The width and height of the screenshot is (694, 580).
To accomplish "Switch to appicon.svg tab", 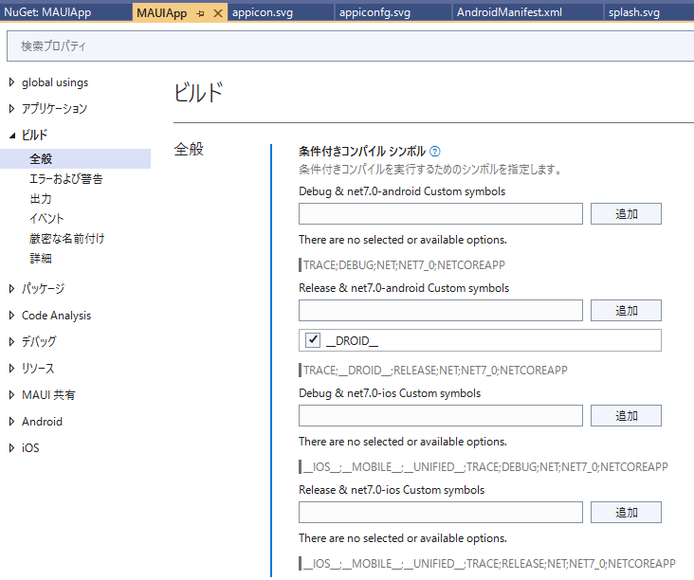I will [263, 12].
